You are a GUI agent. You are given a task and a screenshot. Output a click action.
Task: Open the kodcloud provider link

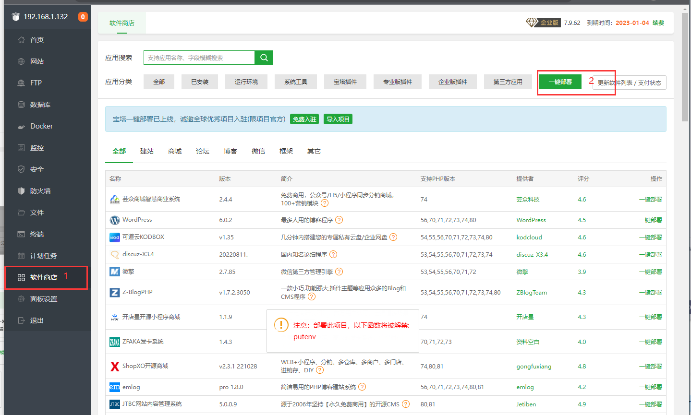click(x=529, y=237)
